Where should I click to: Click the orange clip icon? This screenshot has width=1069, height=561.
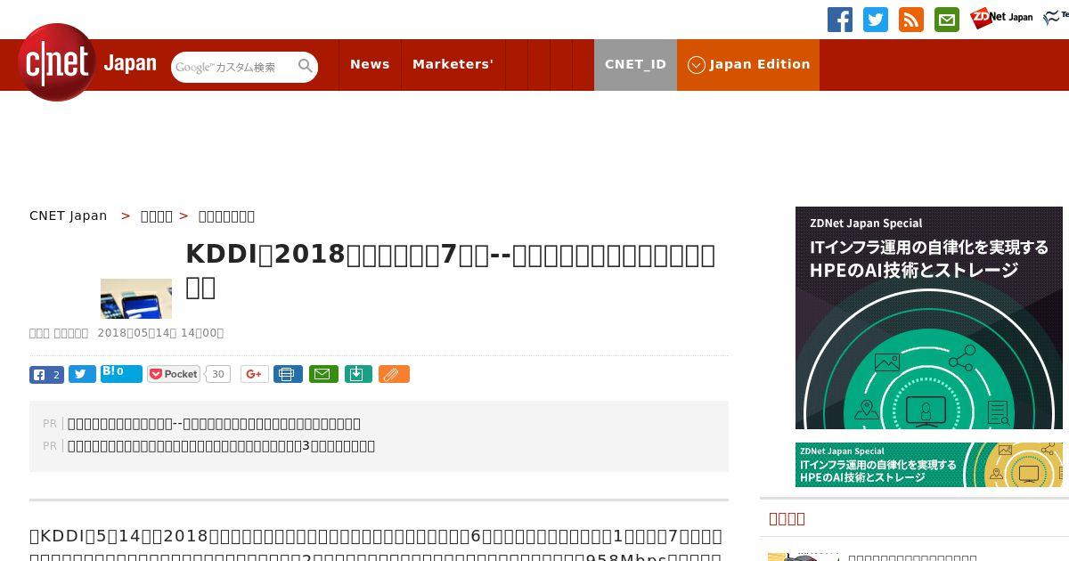[x=394, y=374]
